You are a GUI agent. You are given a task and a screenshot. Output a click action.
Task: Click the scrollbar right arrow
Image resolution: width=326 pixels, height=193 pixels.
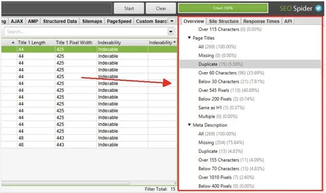coord(175,183)
